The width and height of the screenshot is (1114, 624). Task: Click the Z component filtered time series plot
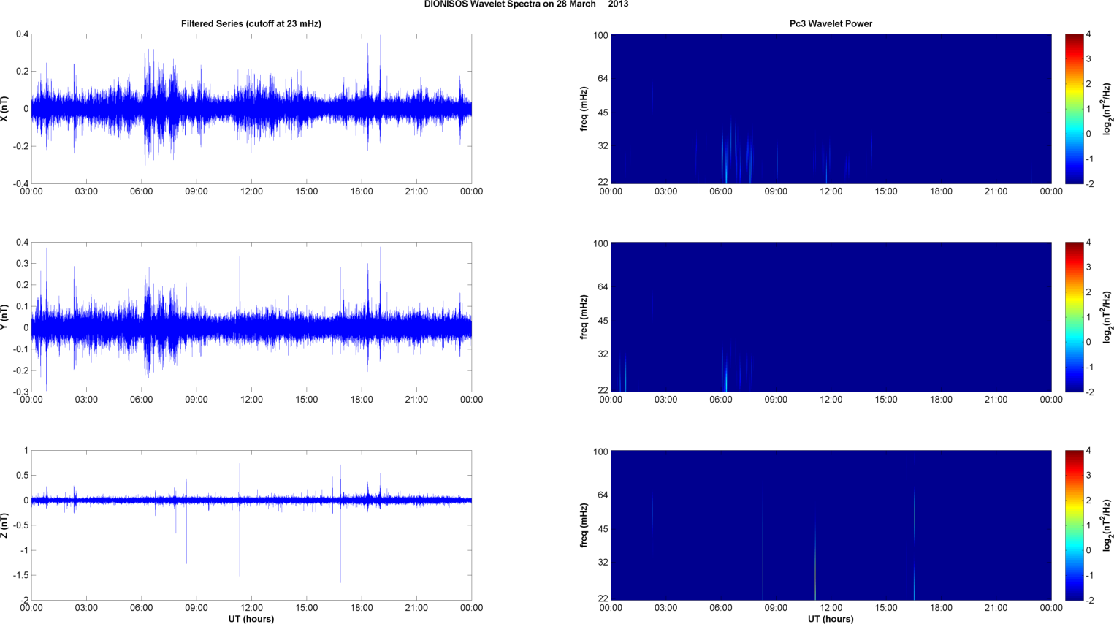(251, 525)
